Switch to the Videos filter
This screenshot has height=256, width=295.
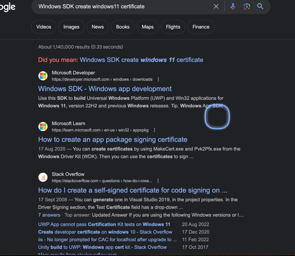(x=44, y=27)
